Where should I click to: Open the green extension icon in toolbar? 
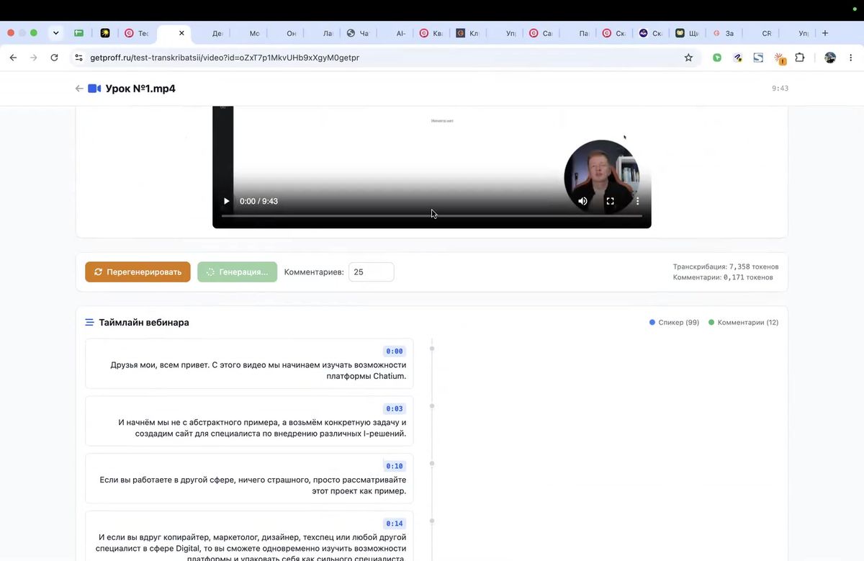point(717,58)
